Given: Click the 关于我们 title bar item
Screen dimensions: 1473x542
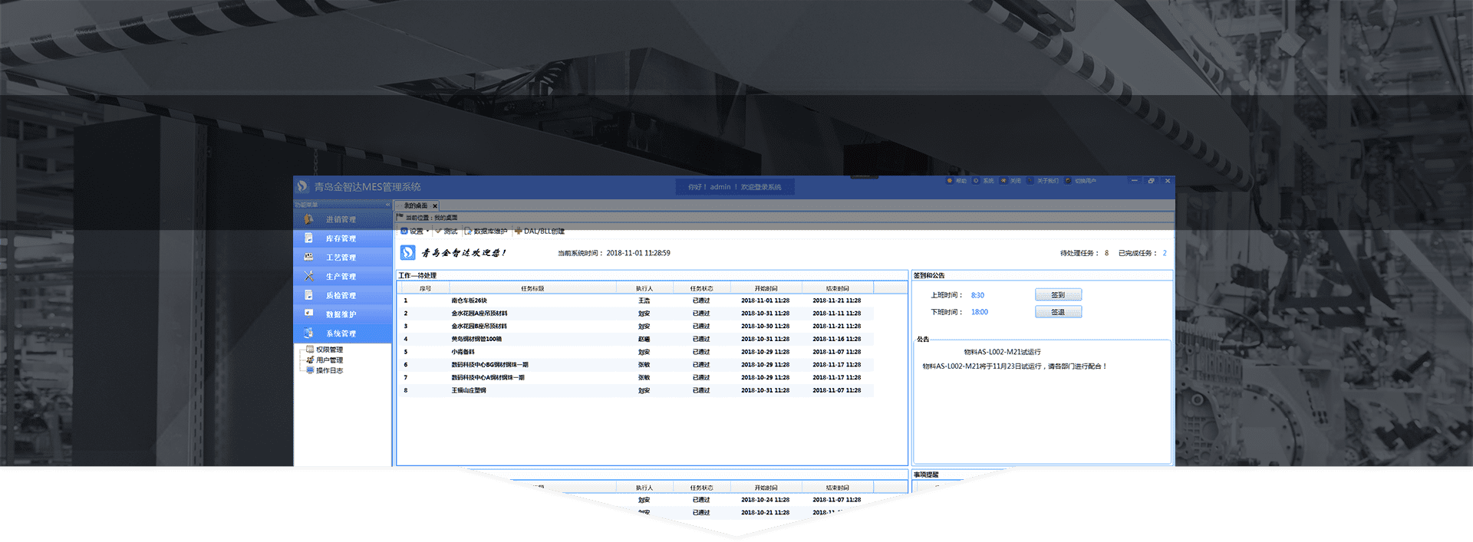Looking at the screenshot, I should click(x=1046, y=181).
